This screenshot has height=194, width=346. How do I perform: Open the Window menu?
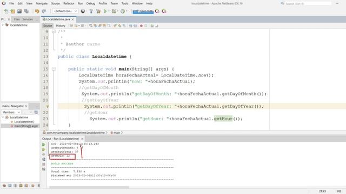(137, 4)
